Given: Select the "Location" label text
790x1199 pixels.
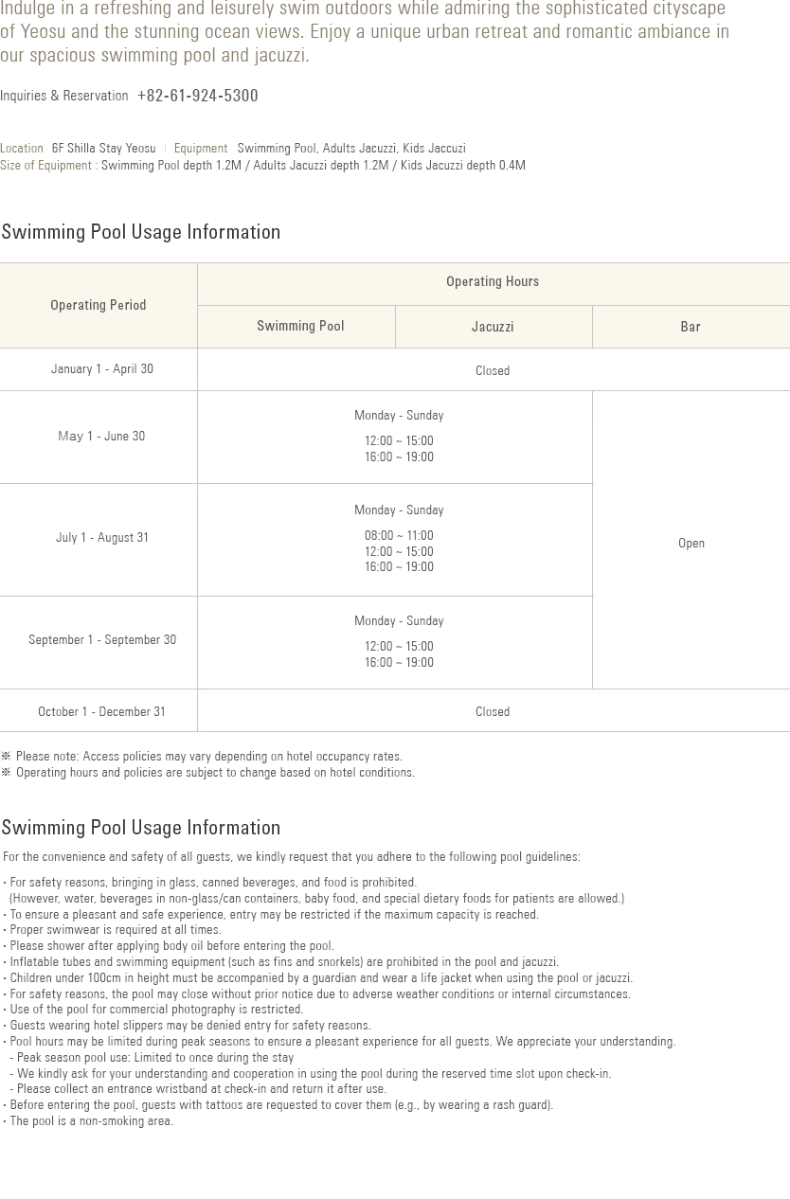Looking at the screenshot, I should 22,149.
